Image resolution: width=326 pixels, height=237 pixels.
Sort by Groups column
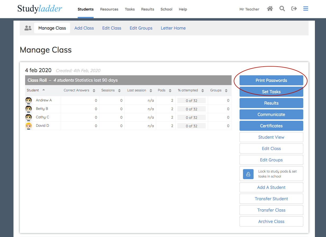[219, 90]
